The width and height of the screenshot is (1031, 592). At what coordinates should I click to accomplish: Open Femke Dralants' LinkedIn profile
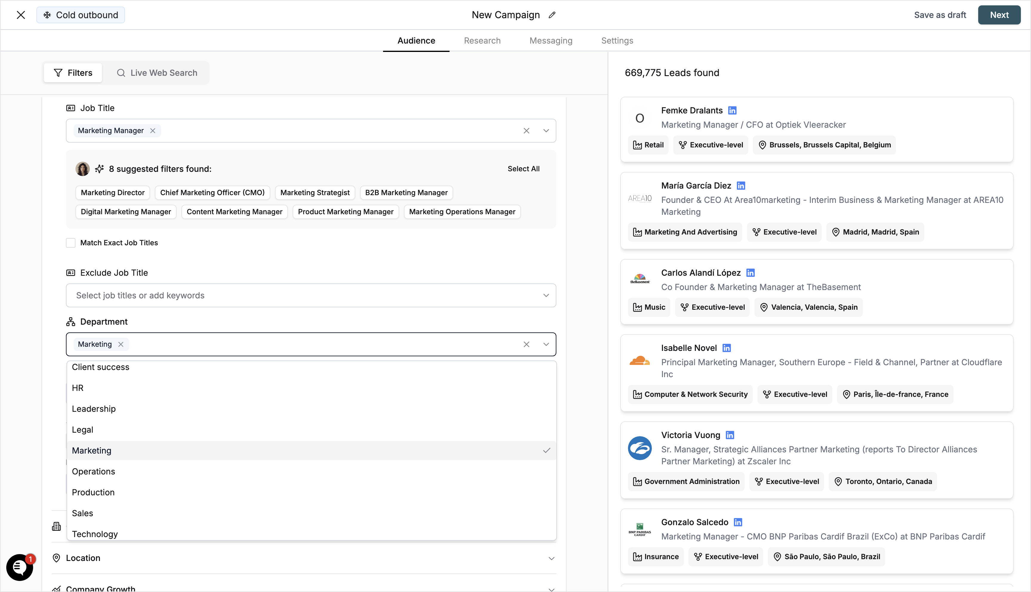[732, 110]
